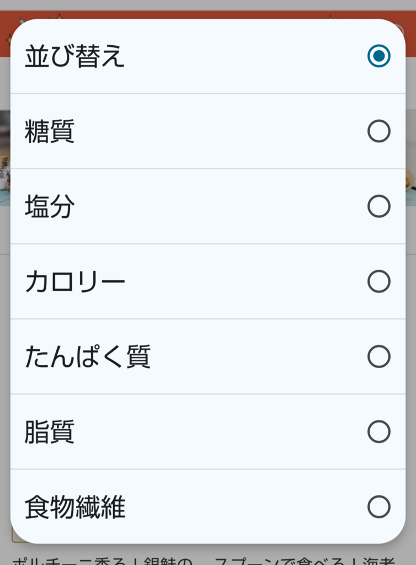Check the 食物繊維 radio button

(378, 507)
